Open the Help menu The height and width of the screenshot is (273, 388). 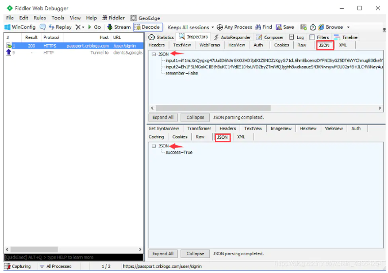(91, 18)
